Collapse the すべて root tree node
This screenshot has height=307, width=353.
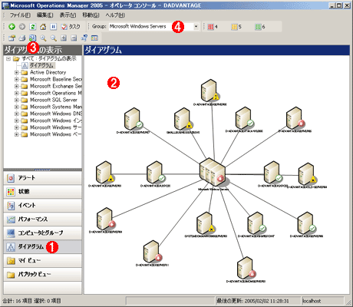[x=8, y=58]
